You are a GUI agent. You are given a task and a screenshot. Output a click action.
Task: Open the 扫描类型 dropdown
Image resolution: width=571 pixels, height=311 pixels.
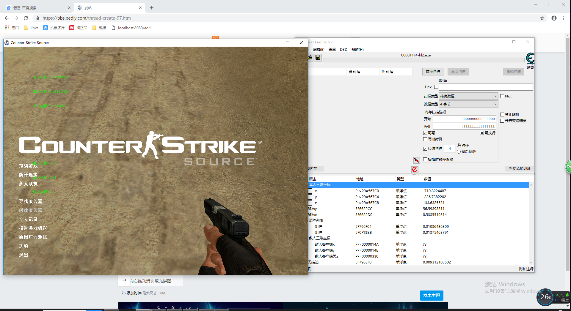(x=468, y=96)
